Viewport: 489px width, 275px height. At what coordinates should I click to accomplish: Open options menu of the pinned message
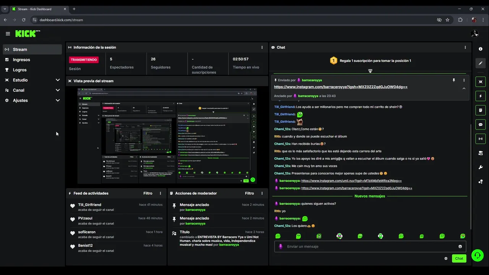464,80
